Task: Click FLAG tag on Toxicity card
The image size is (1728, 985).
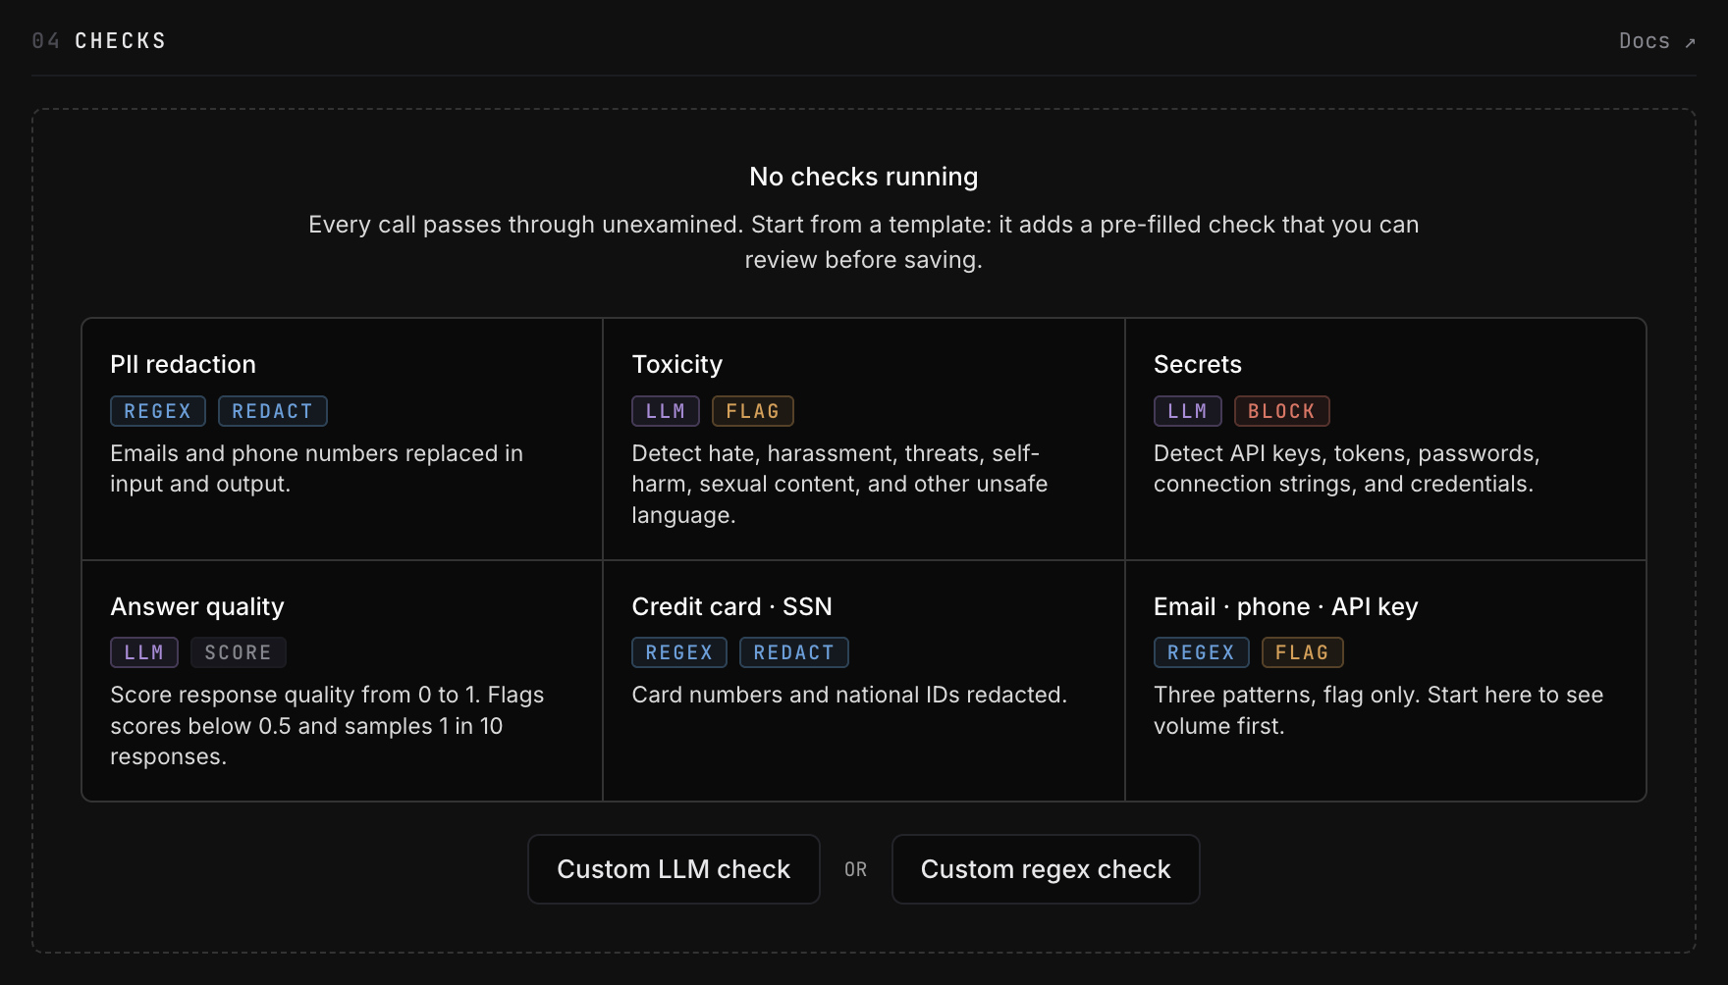Action: [x=753, y=411]
